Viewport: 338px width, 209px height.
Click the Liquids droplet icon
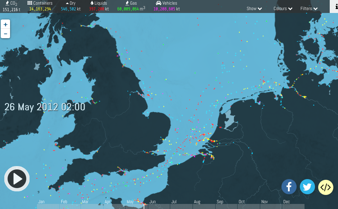click(x=92, y=3)
